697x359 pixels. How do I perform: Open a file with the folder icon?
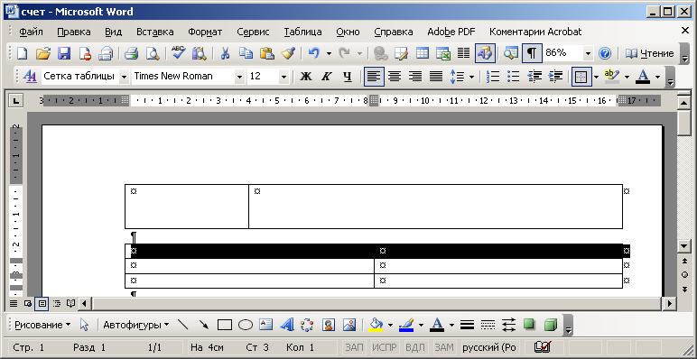click(43, 53)
